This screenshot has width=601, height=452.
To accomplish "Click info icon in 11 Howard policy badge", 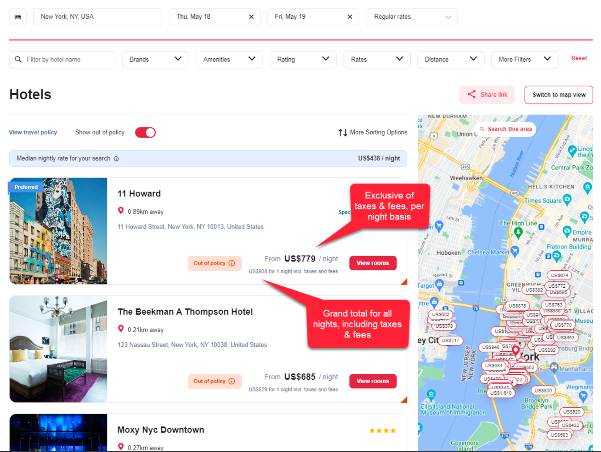I will pos(232,263).
